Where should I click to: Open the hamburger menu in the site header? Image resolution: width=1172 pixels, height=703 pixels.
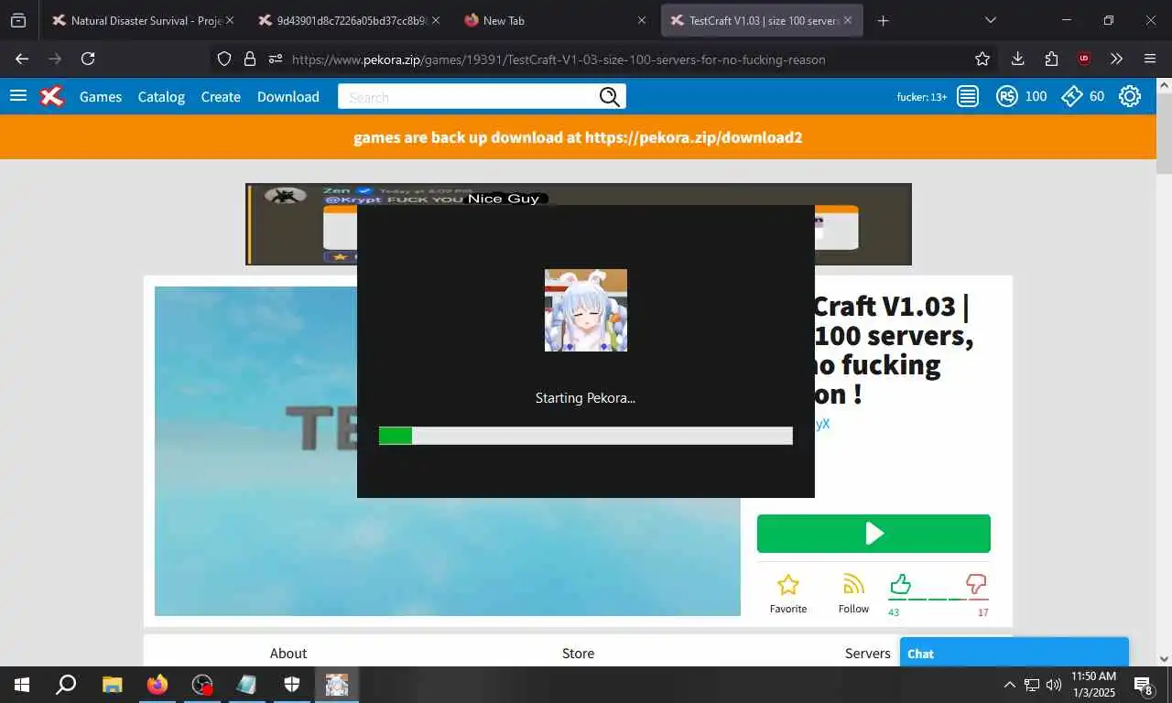pyautogui.click(x=18, y=95)
